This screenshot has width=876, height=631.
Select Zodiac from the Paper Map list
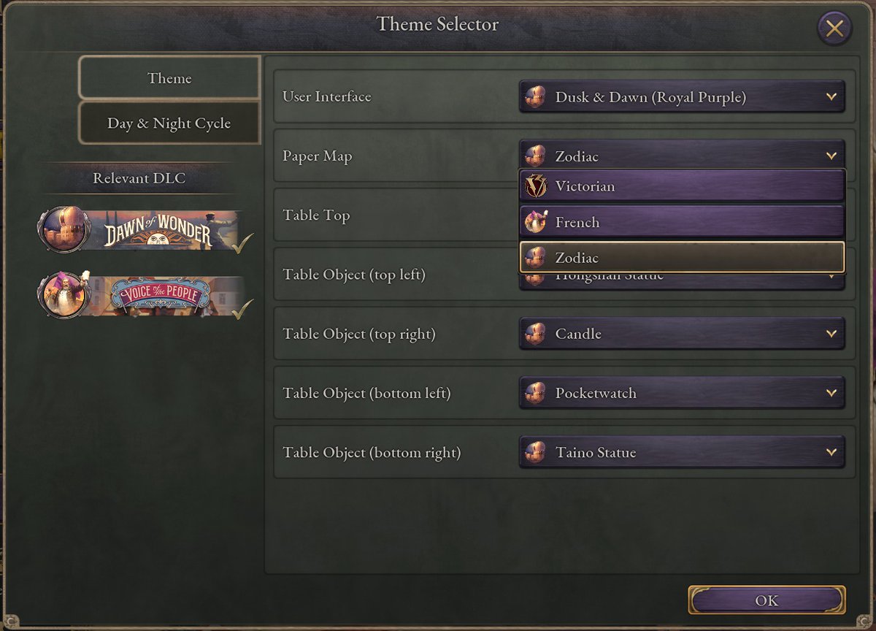[x=682, y=258]
